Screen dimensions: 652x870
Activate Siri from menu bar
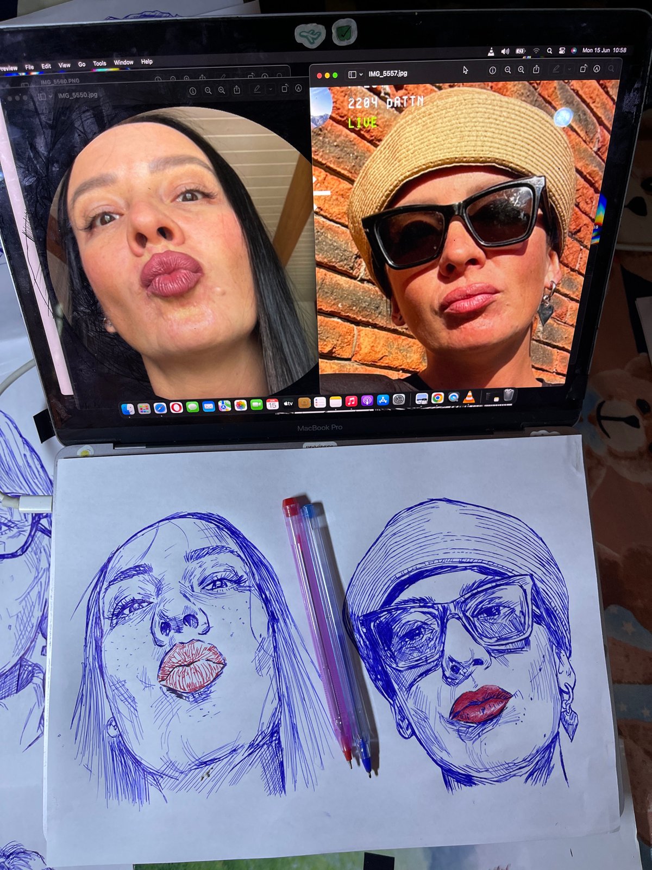pos(574,51)
